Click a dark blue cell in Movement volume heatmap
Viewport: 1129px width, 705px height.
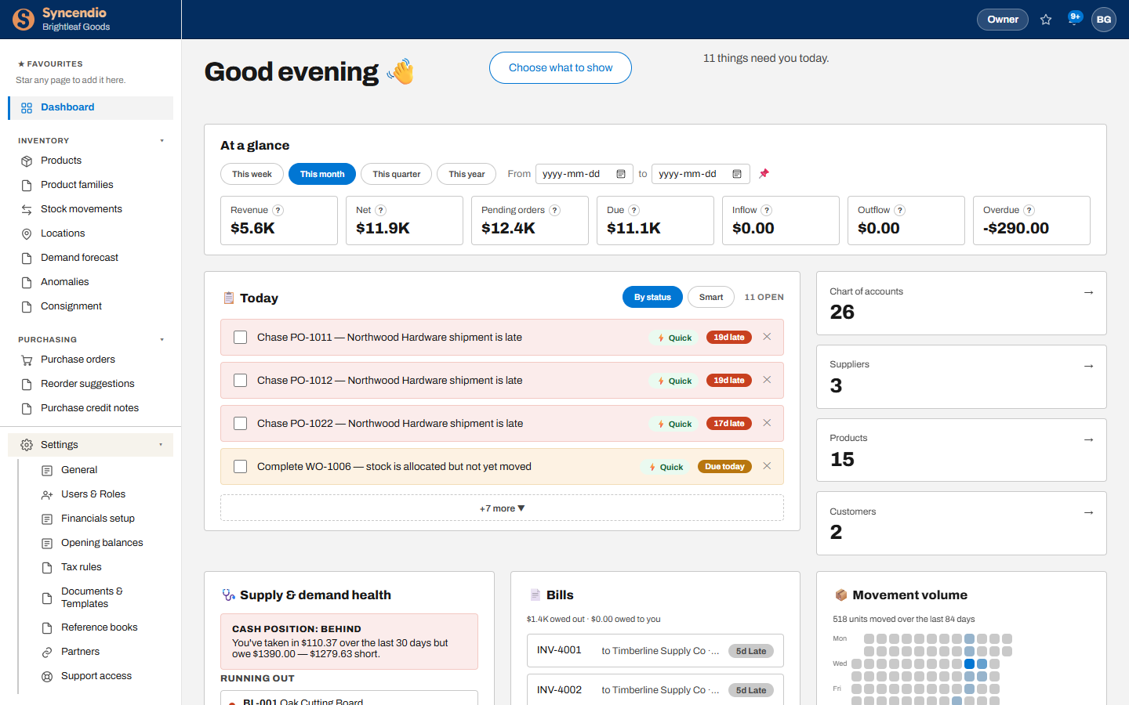click(969, 663)
